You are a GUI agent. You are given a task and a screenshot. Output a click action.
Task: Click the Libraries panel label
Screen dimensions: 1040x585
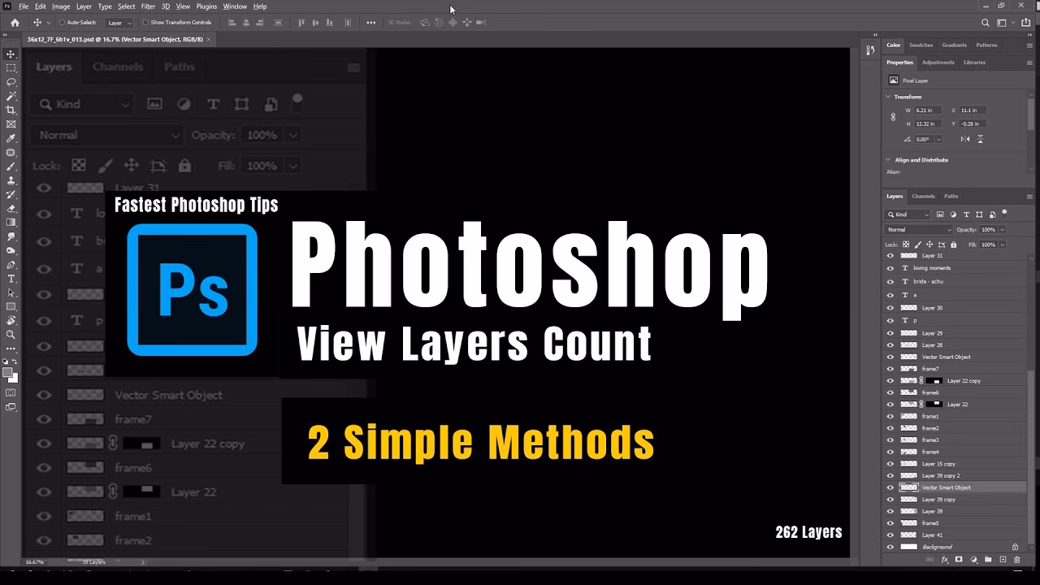976,62
